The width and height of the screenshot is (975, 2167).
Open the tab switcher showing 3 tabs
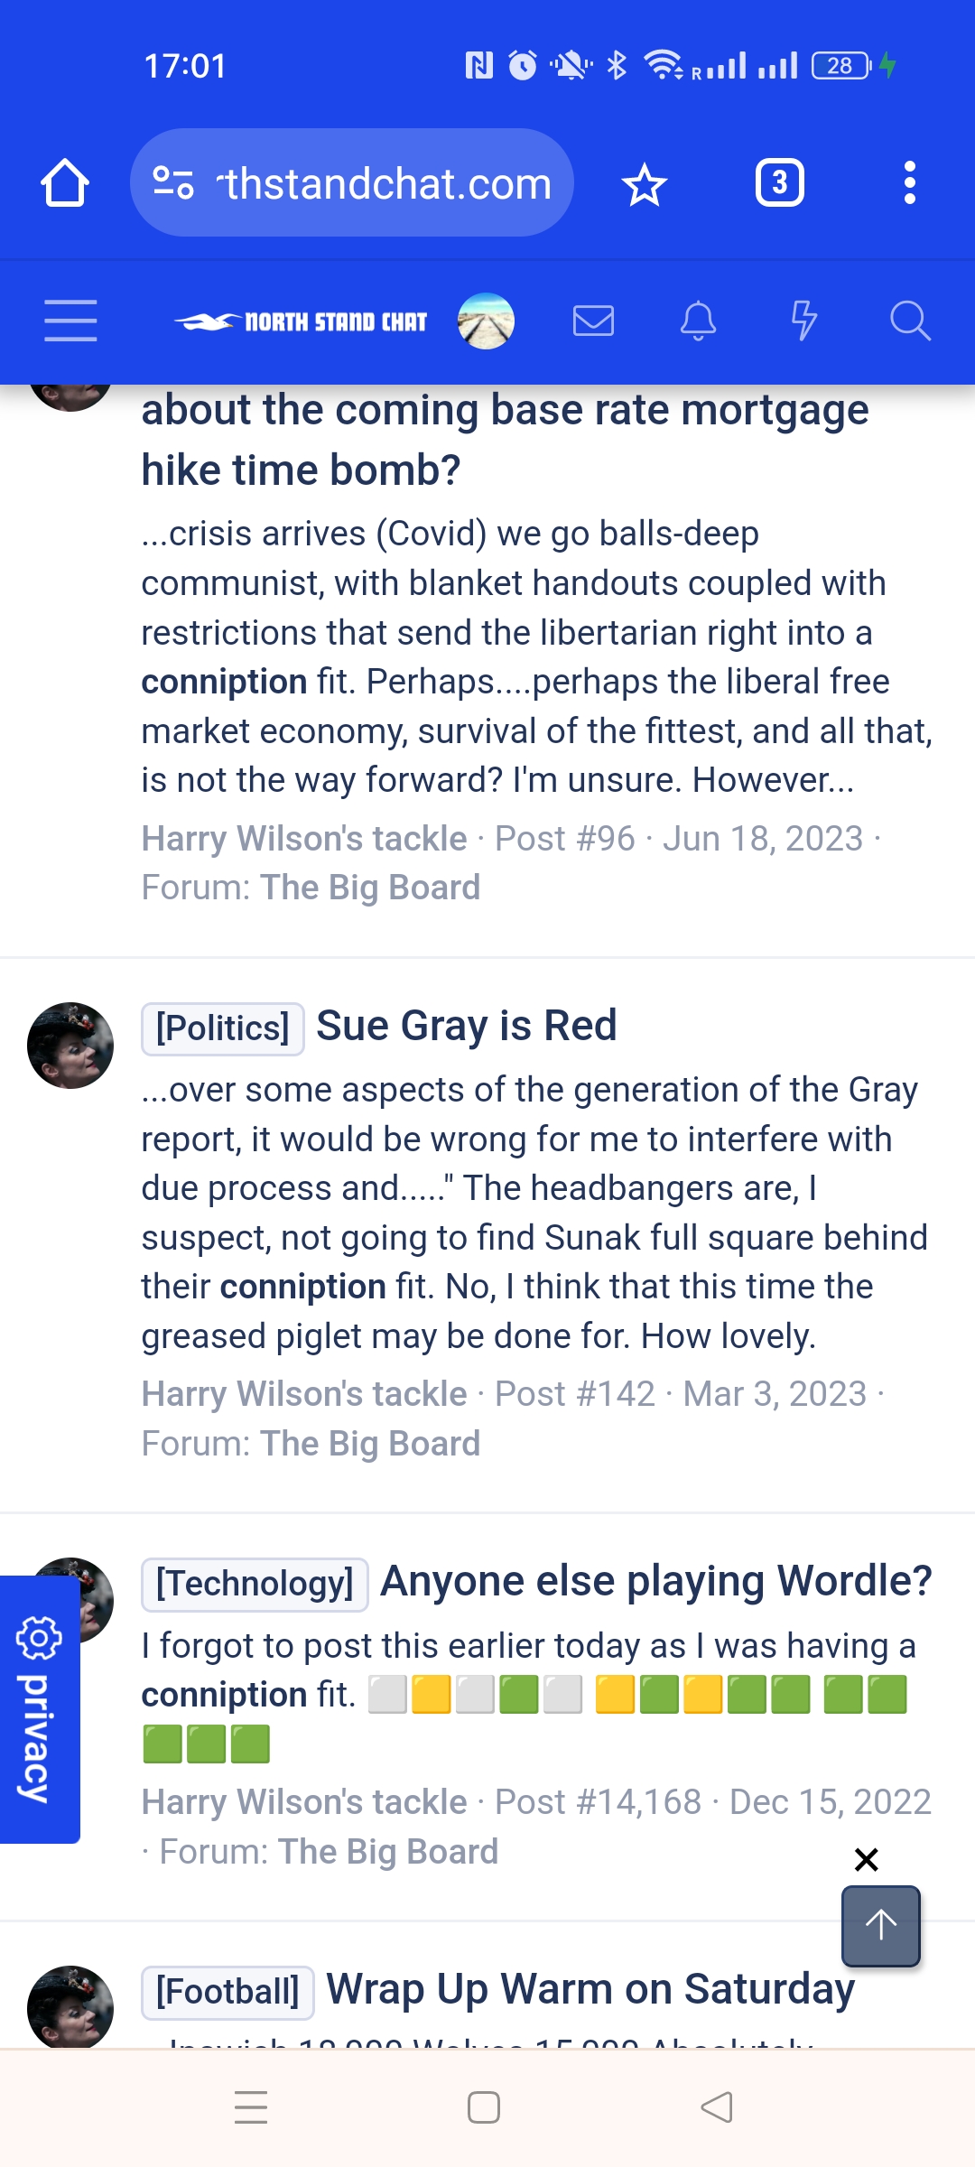click(x=780, y=183)
